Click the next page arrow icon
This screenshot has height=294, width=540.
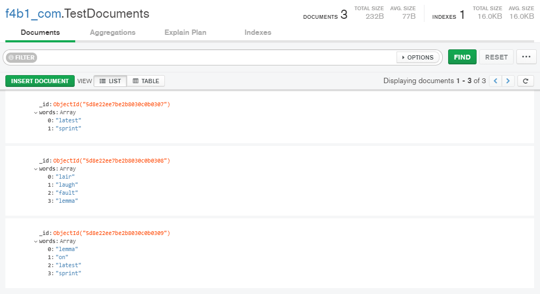508,81
